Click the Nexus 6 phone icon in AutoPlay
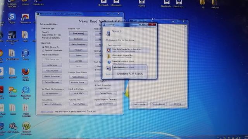This screenshot has height=139, width=248. point(108,33)
